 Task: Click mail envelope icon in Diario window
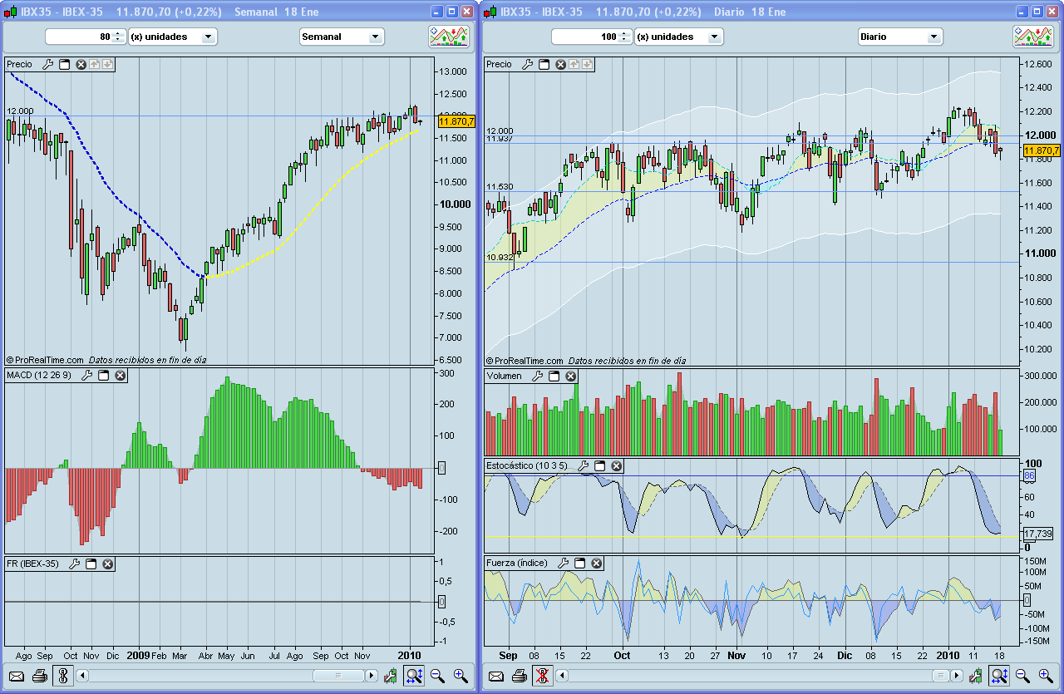[x=496, y=676]
